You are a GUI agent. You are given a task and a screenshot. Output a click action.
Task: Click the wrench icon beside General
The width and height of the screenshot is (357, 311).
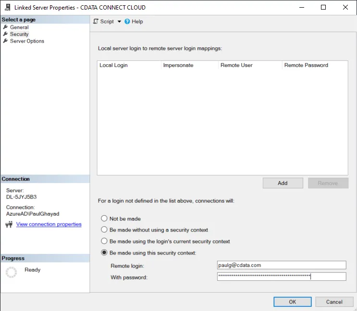coord(5,27)
